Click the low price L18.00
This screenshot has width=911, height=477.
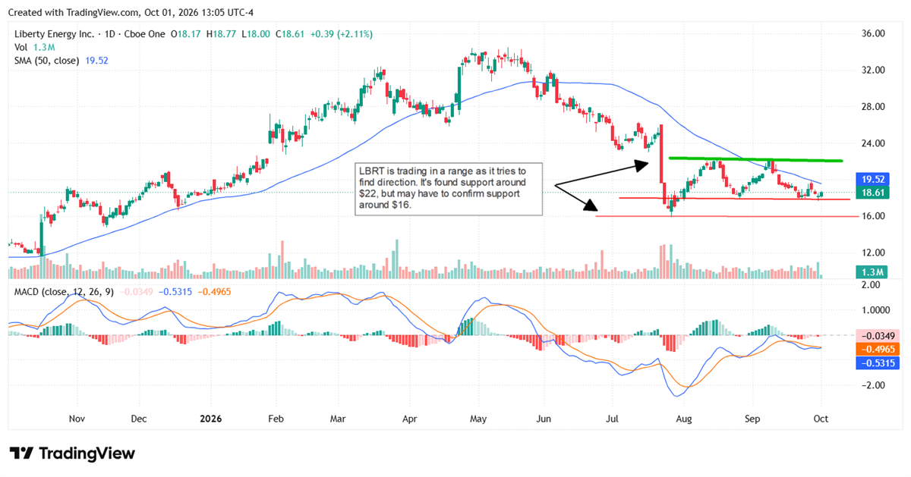[x=255, y=34]
